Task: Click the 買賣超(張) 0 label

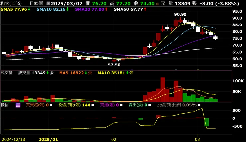Action: 39,105
